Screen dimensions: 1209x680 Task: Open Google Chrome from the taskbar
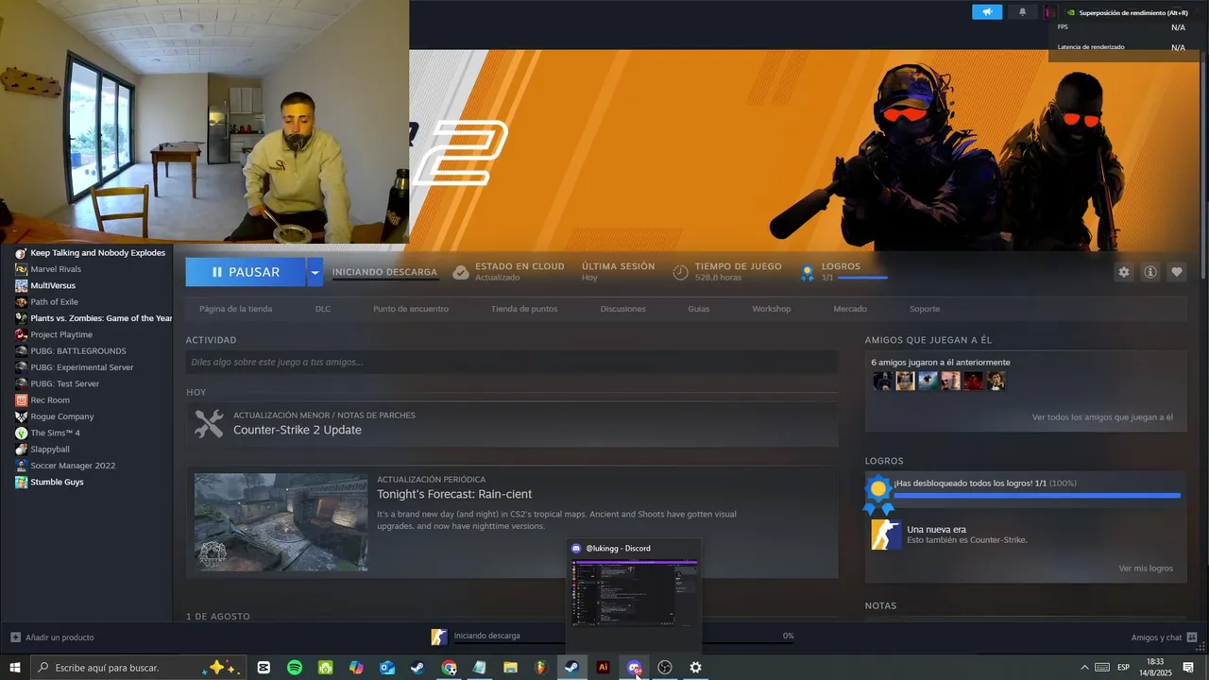pyautogui.click(x=449, y=668)
